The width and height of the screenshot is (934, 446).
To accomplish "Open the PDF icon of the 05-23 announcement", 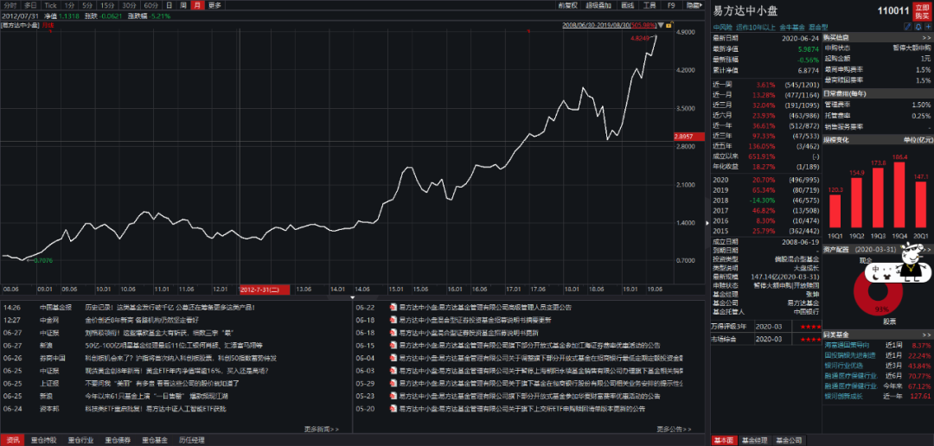I will coord(393,396).
